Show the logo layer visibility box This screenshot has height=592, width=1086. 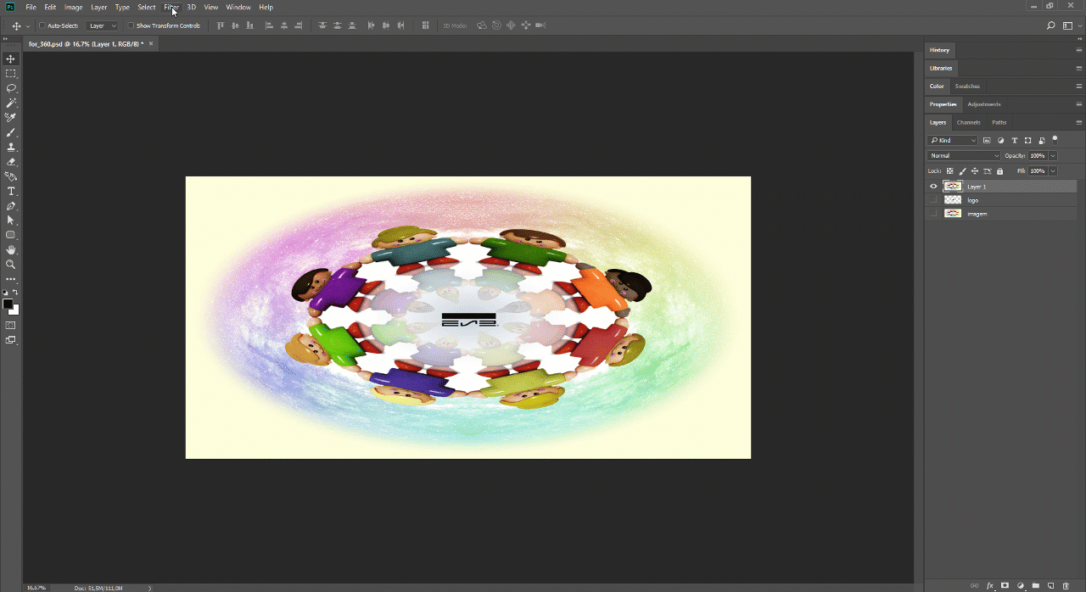point(933,200)
